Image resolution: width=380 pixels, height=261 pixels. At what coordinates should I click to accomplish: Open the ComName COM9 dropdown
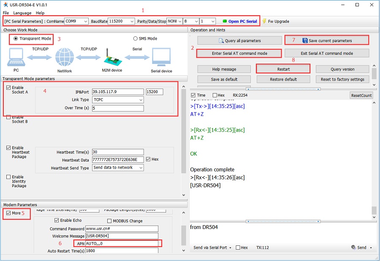76,22
